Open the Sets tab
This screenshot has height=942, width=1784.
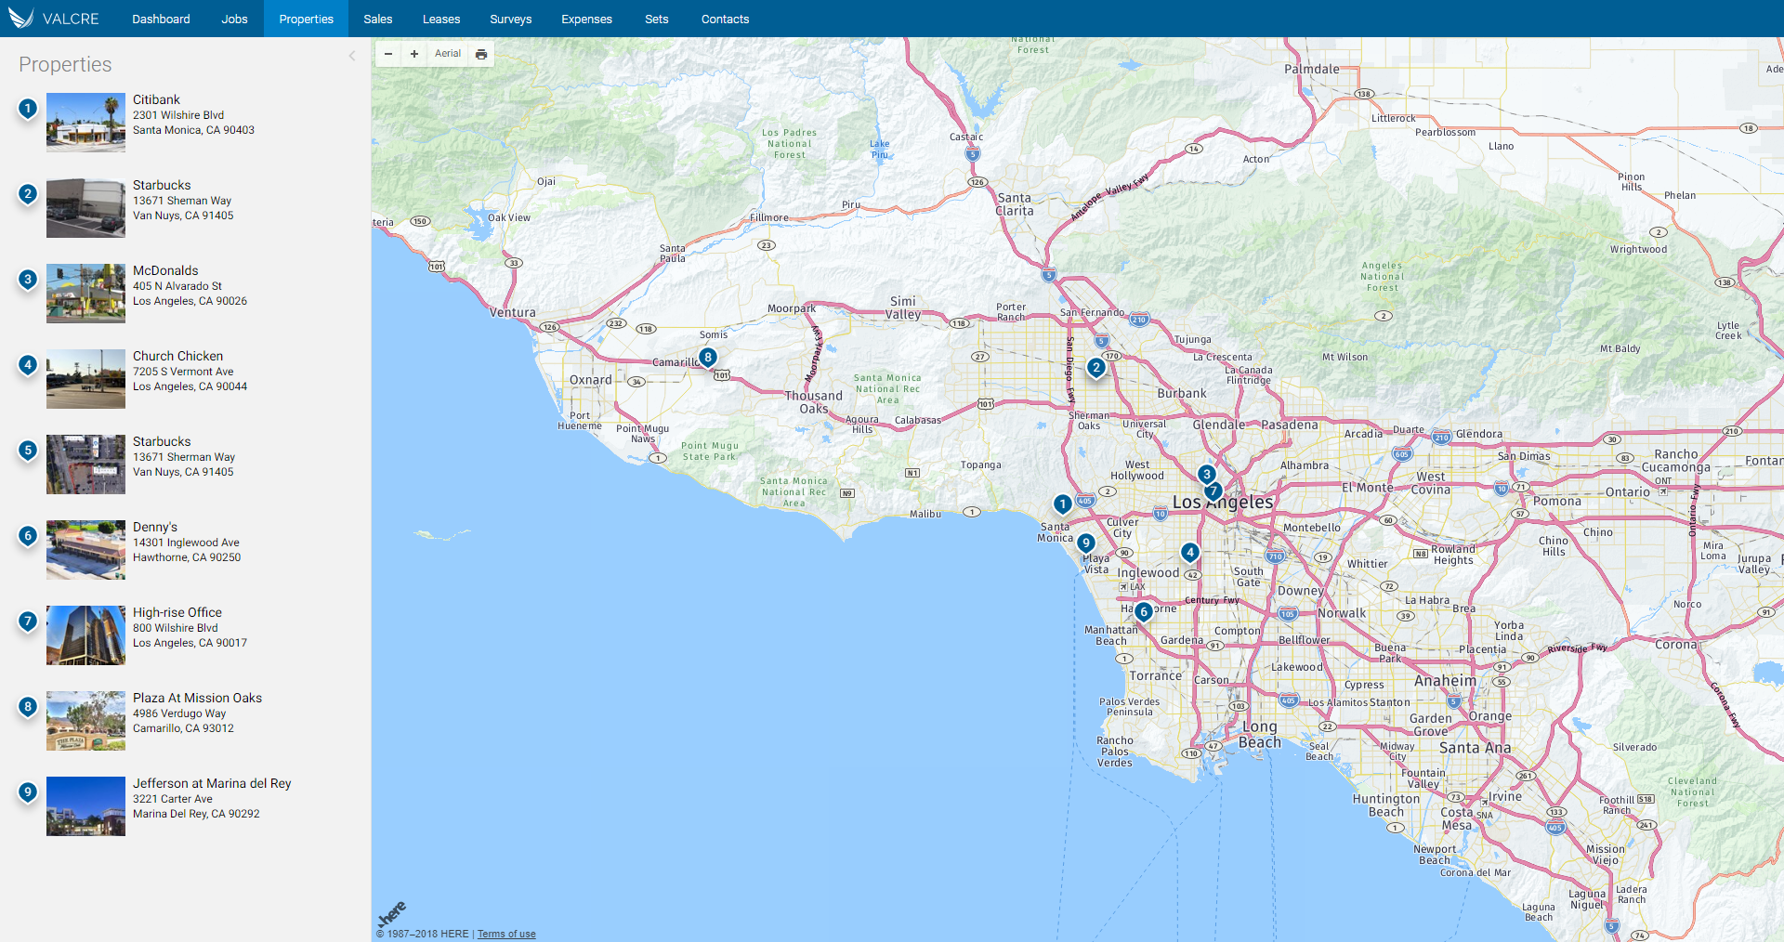657,19
